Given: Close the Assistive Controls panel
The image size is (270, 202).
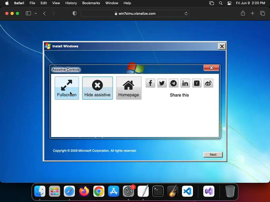Looking at the screenshot, I should 211,68.
